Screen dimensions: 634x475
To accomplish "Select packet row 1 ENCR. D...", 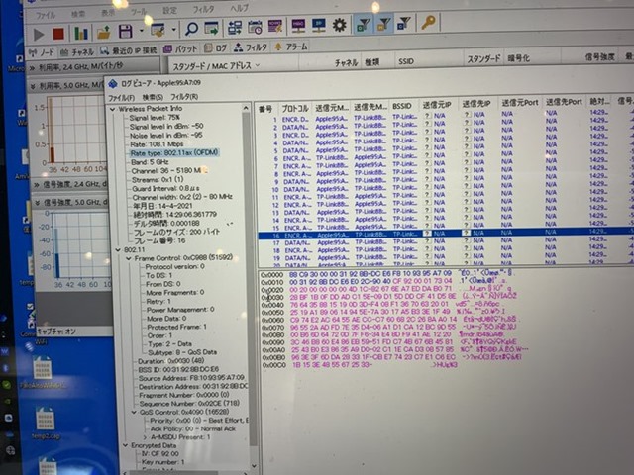I will tap(445, 117).
